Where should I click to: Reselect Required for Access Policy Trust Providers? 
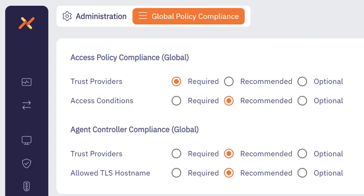[176, 82]
